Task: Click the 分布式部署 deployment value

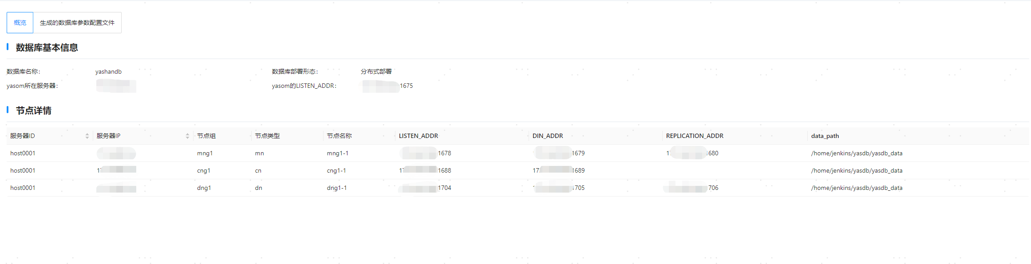Action: 376,72
